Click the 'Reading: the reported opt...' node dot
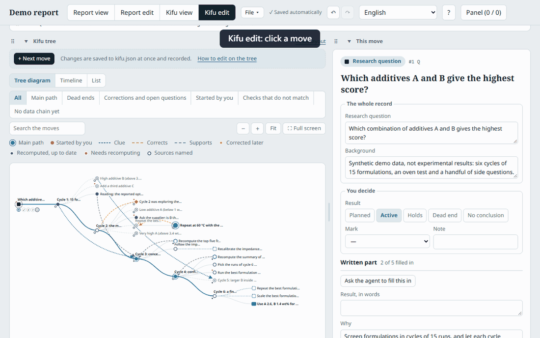 point(97,194)
